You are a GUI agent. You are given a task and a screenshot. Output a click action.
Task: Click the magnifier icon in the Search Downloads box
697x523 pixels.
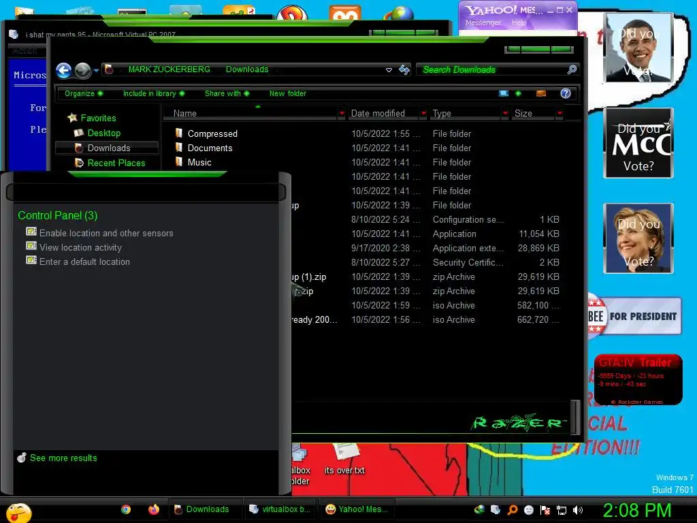pos(572,69)
